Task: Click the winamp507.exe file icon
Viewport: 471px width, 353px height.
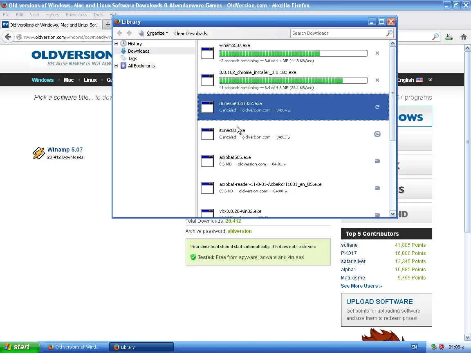Action: pyautogui.click(x=207, y=53)
